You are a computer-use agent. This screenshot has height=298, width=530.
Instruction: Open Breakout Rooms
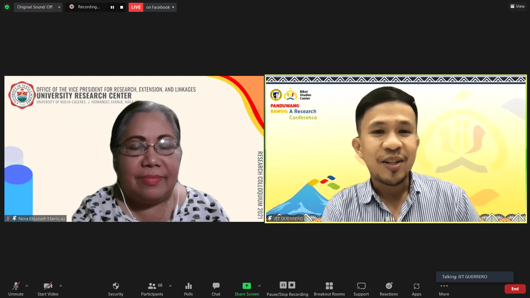point(329,286)
